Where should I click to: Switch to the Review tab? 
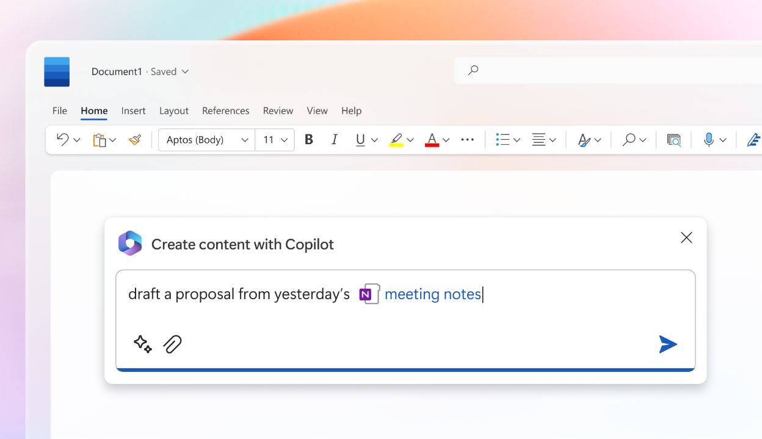pyautogui.click(x=278, y=111)
